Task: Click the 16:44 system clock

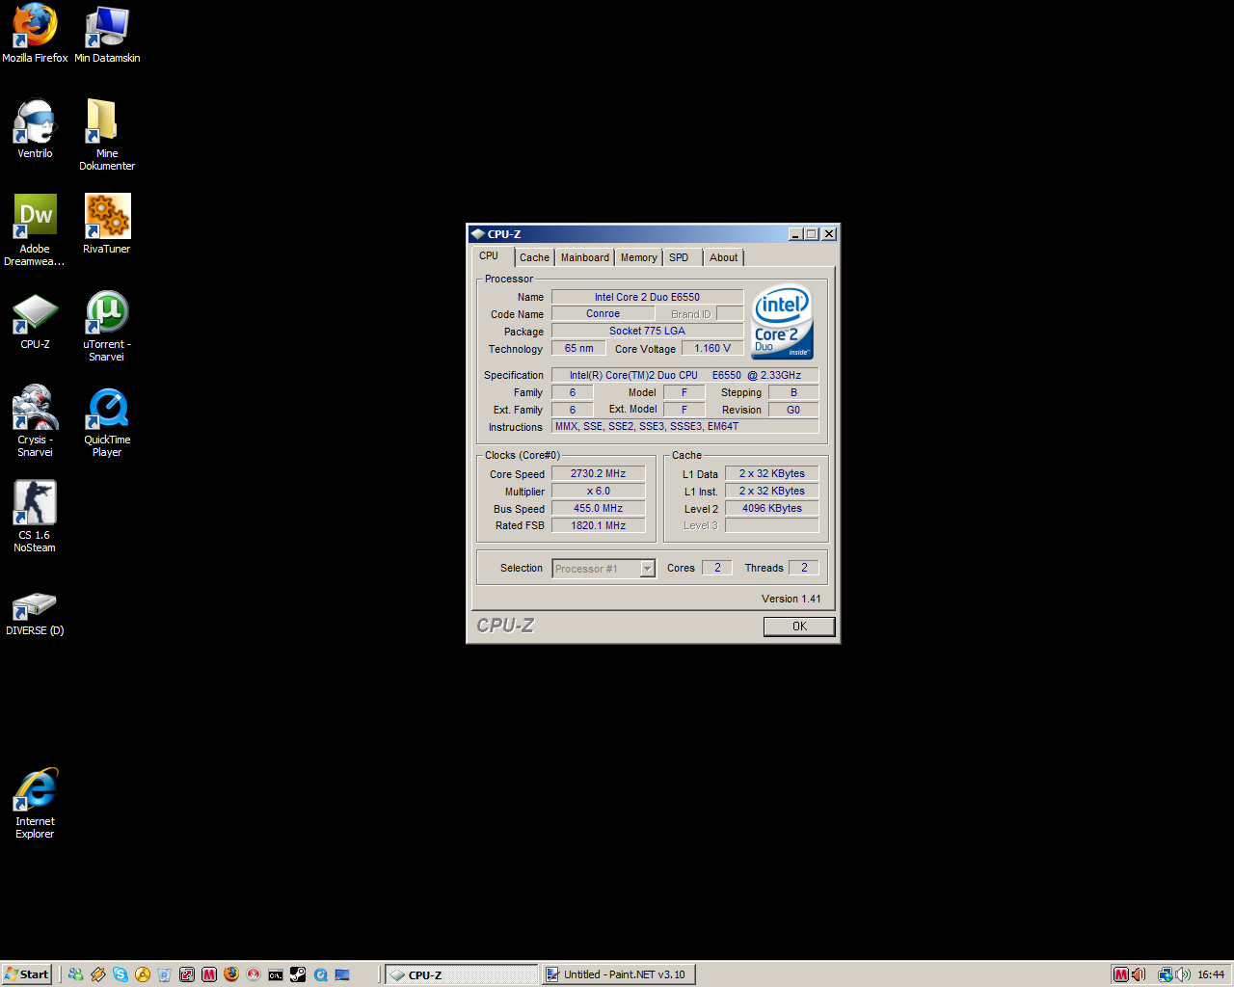Action: click(1211, 974)
